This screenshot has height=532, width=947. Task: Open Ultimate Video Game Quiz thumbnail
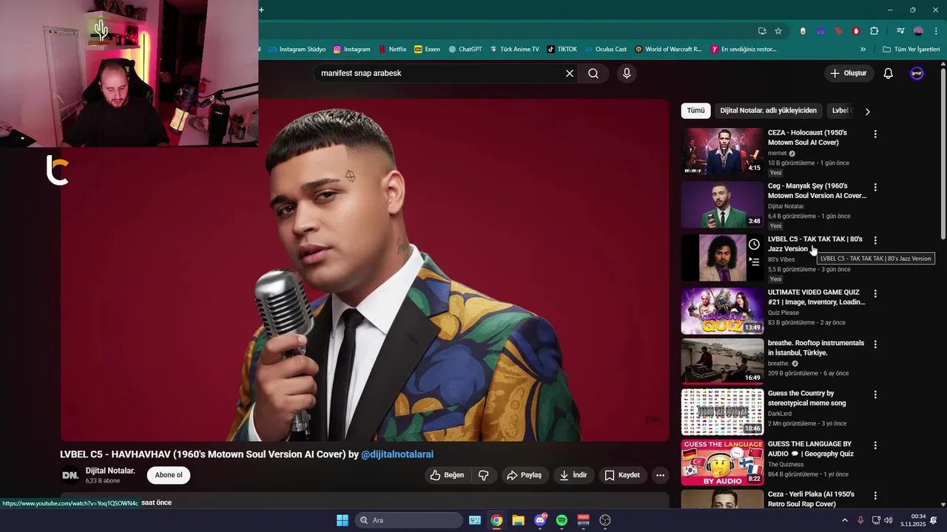coord(722,311)
